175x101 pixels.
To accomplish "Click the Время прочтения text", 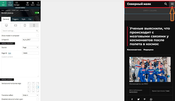I will click(x=161, y=91).
